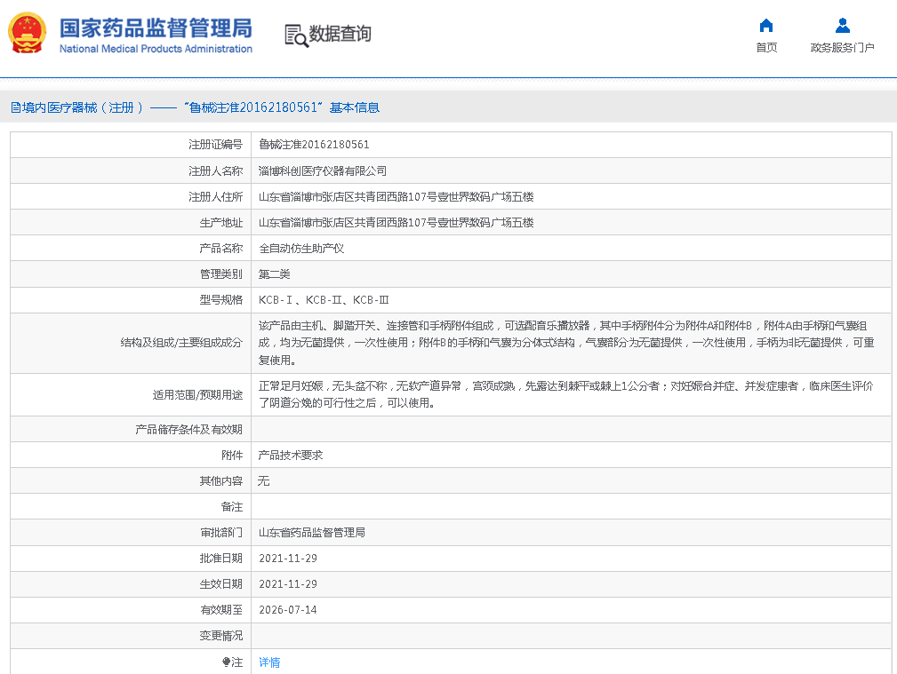Click the 境内医疗器械（注册） section heading
The height and width of the screenshot is (674, 897).
point(76,107)
